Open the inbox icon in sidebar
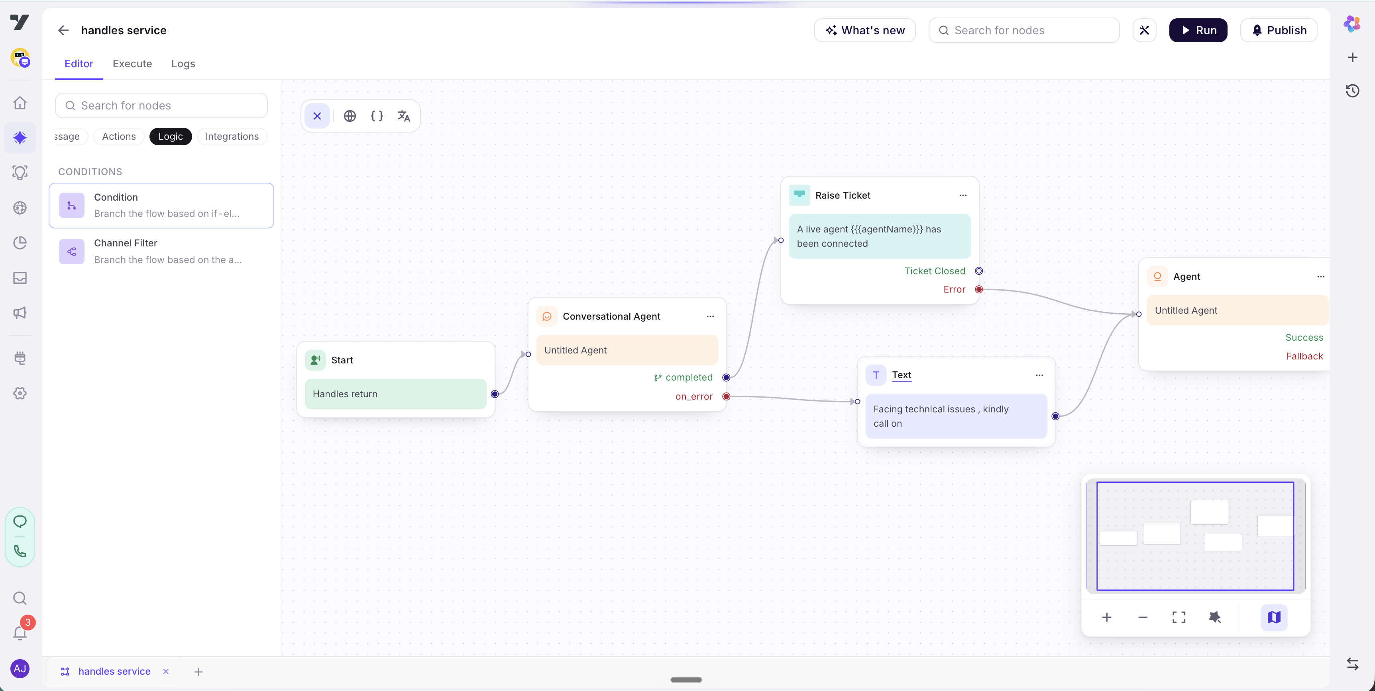This screenshot has width=1375, height=691. pos(20,278)
